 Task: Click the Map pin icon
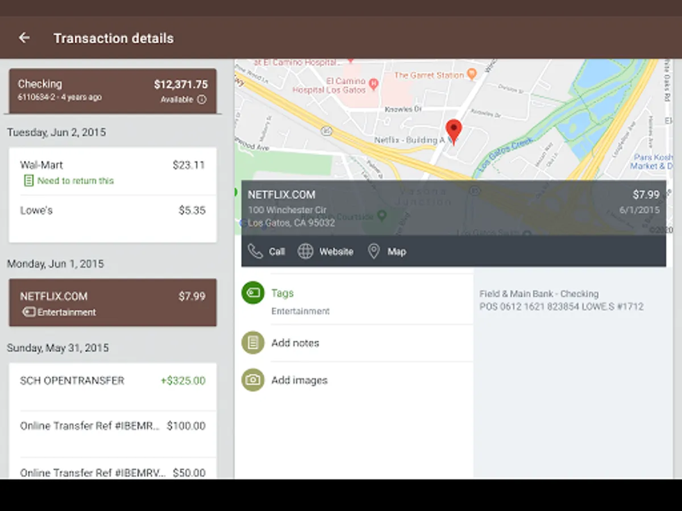tap(373, 252)
